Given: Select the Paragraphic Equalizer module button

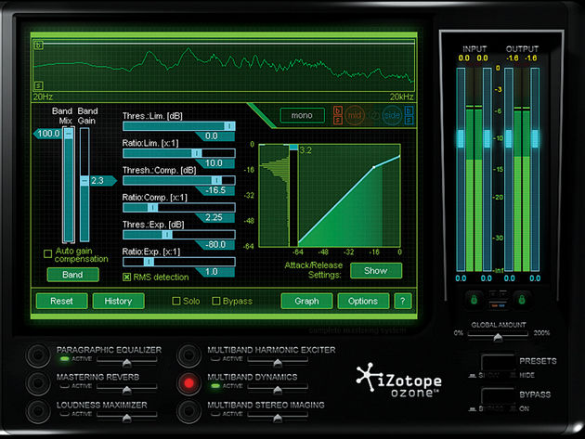Looking at the screenshot, I should (38, 355).
